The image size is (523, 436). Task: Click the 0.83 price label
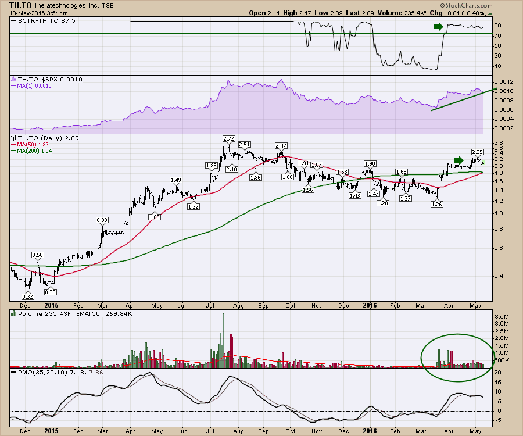[x=102, y=220]
